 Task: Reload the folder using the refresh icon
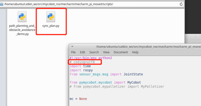[181, 4]
